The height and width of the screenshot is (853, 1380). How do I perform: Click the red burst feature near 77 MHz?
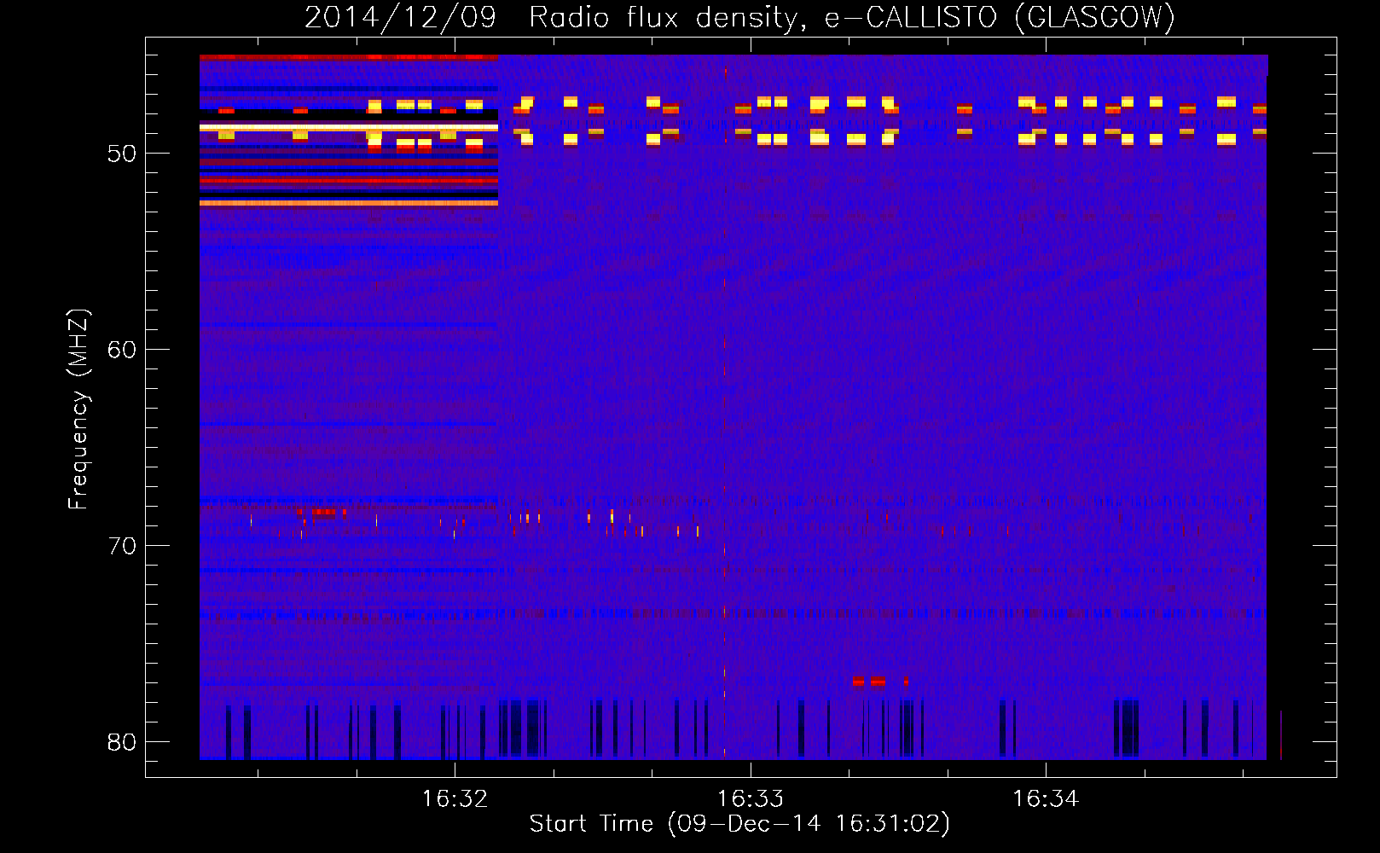pos(879,682)
